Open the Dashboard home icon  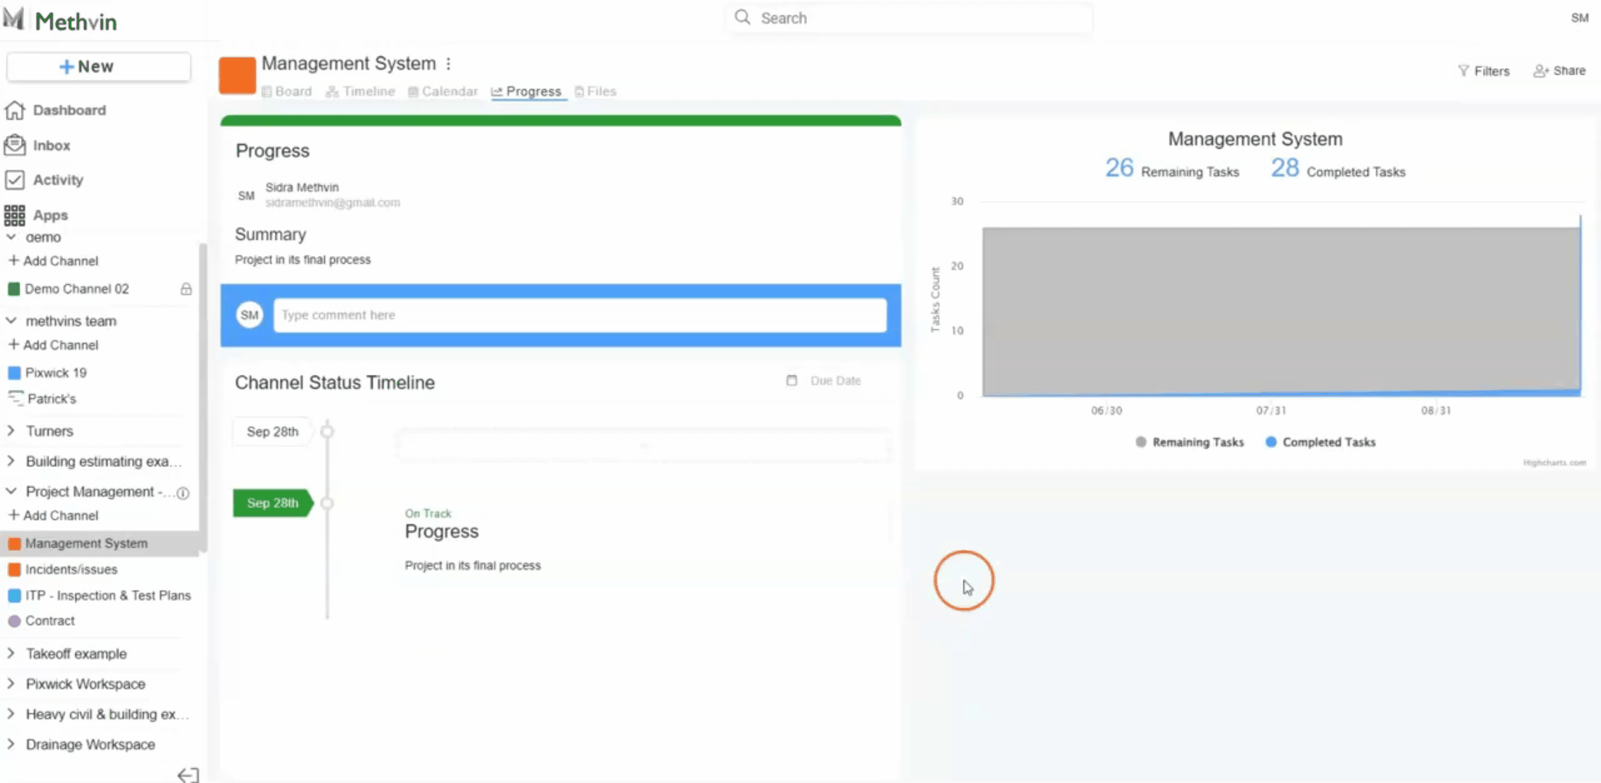pos(15,110)
